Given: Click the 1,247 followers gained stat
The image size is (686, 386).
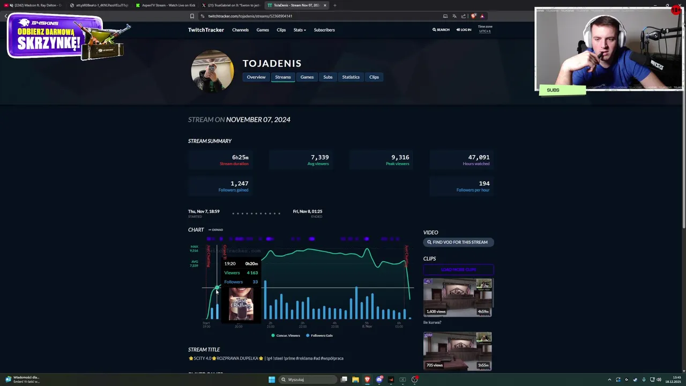Looking at the screenshot, I should [x=239, y=183].
